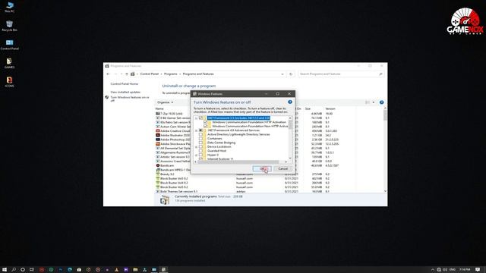Enable the Data Center Bridging checkbox

coord(200,143)
